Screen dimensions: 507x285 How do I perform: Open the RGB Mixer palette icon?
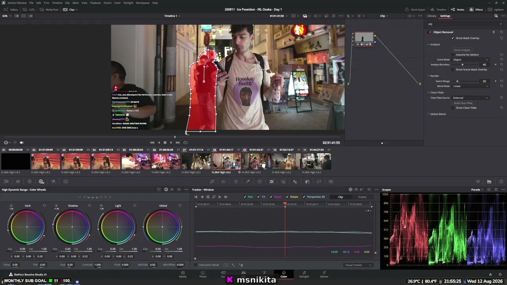point(53,182)
